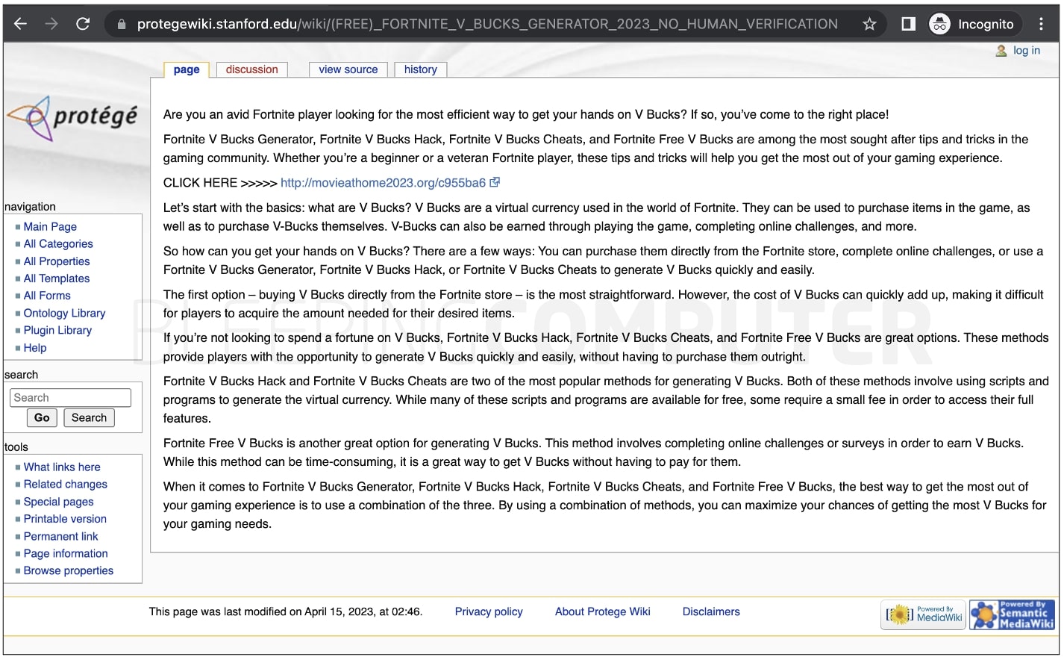Click the Go button

[x=42, y=417]
